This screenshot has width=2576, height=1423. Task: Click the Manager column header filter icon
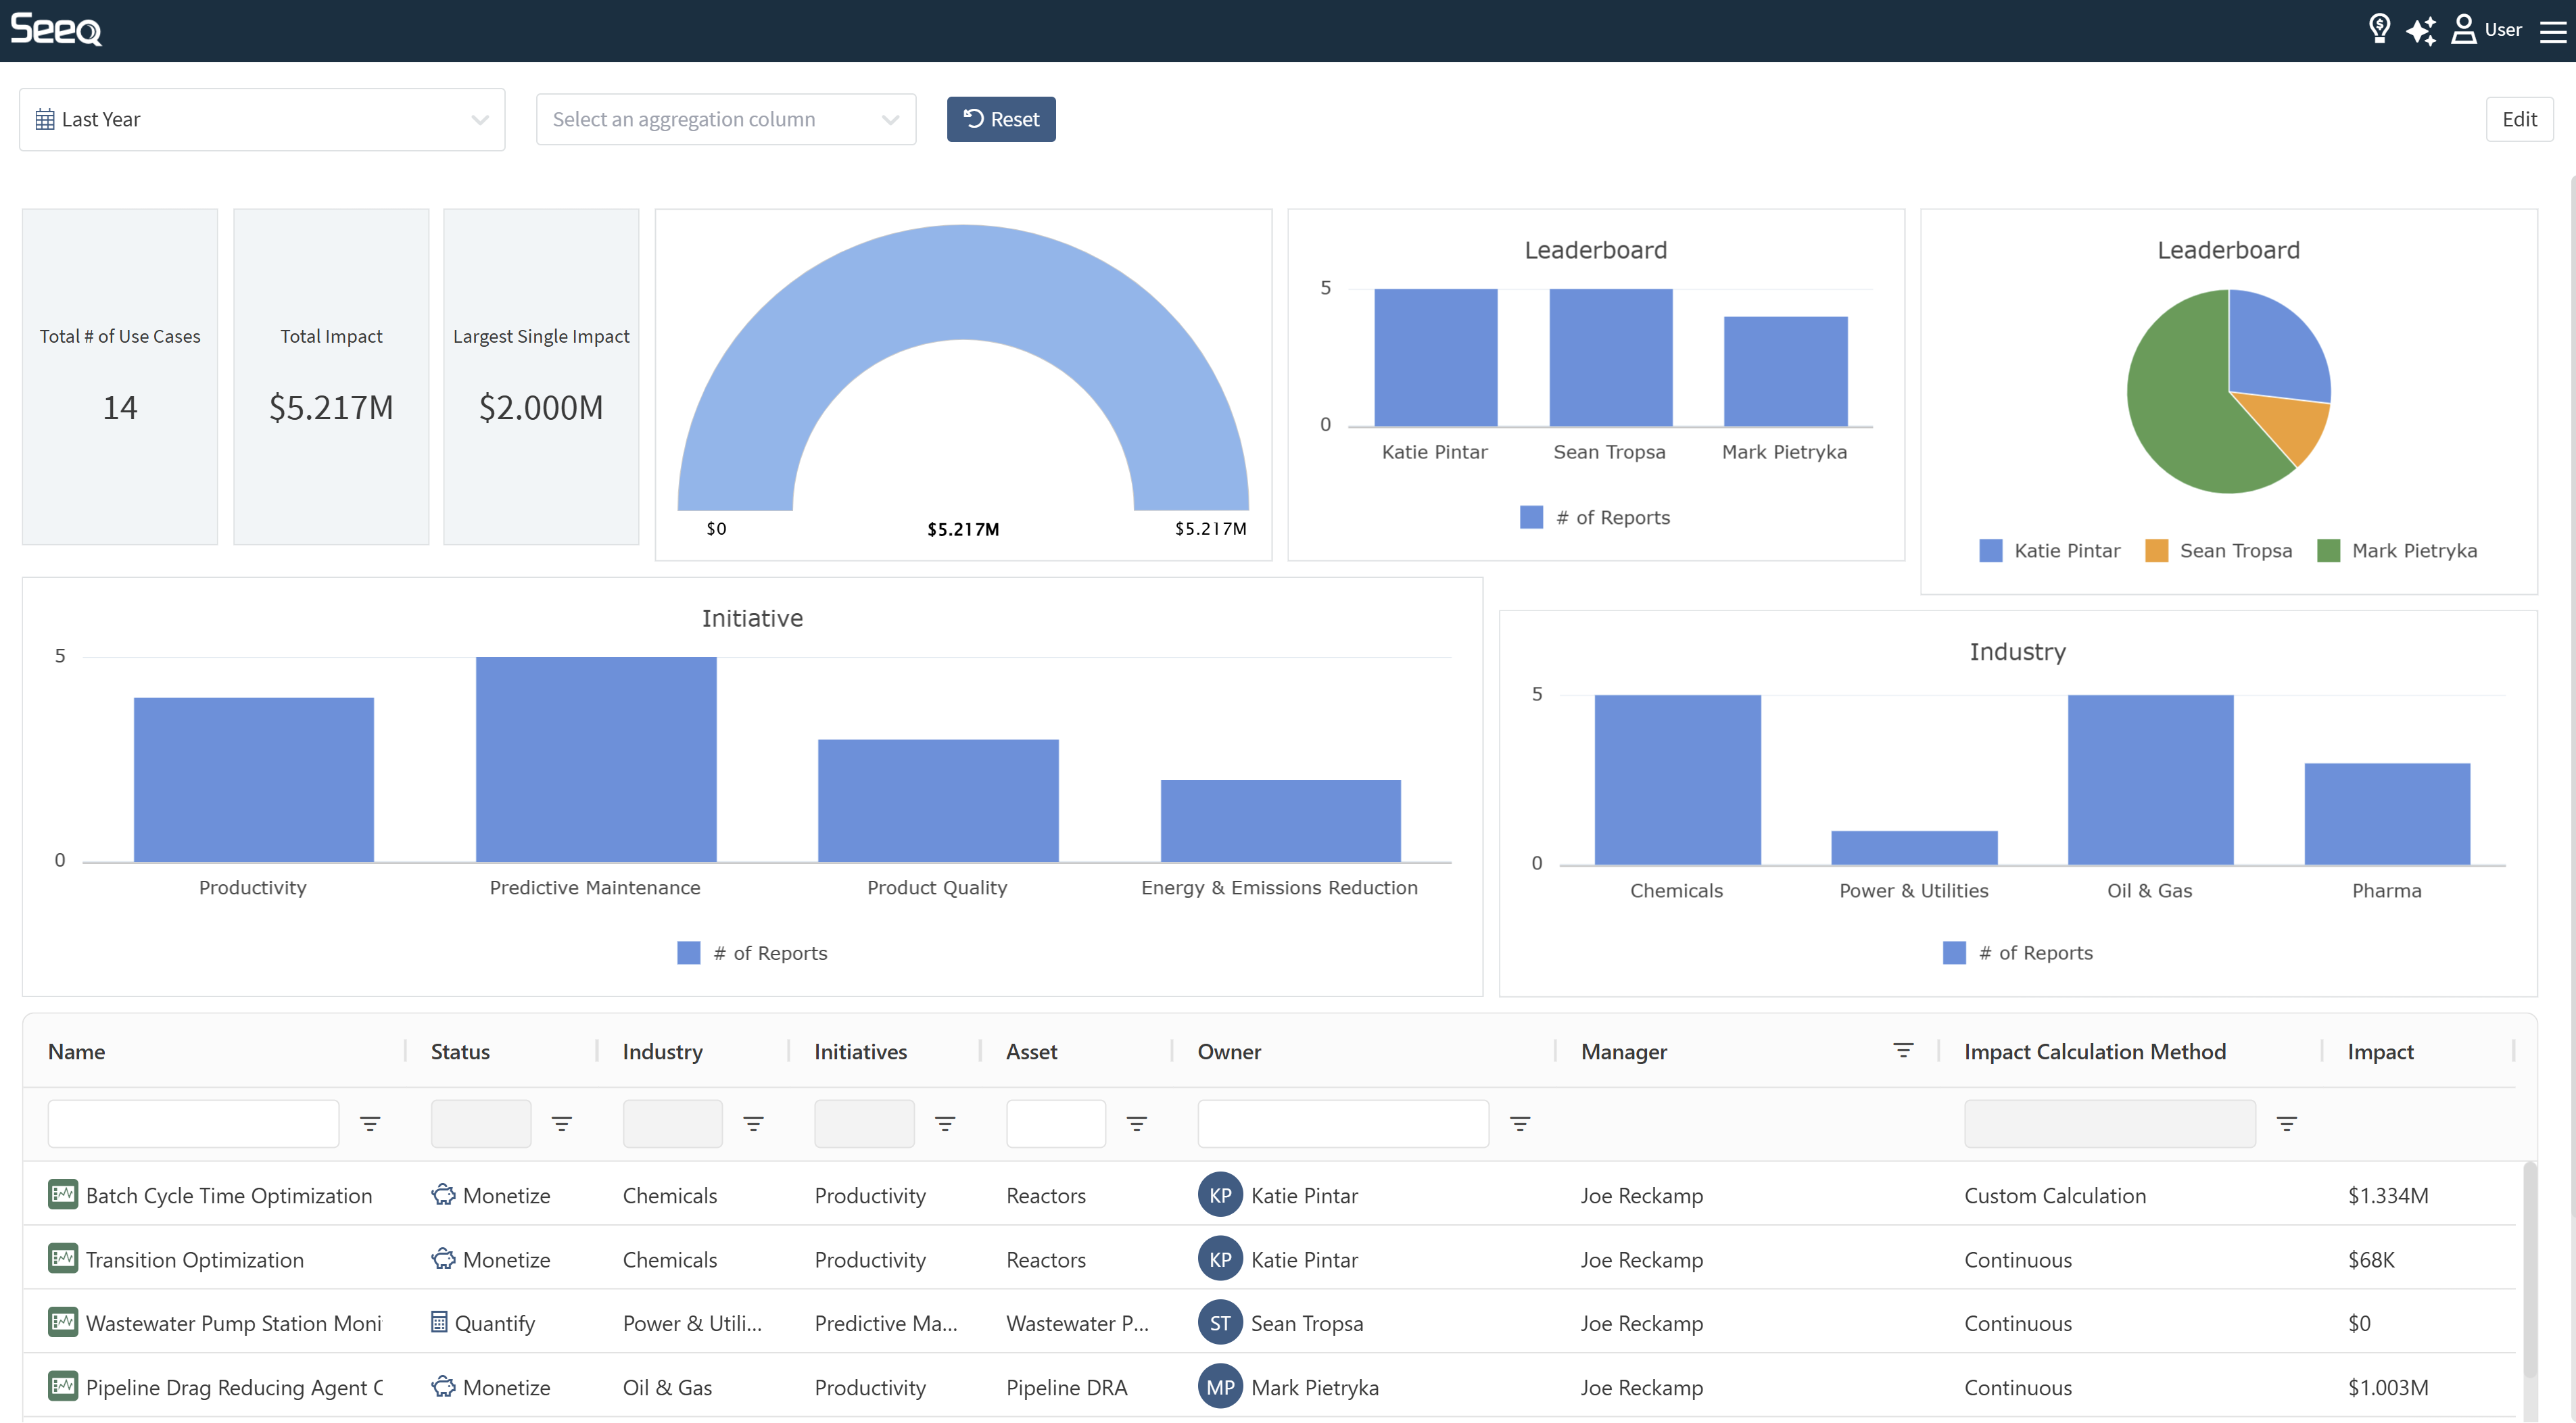(x=1903, y=1050)
